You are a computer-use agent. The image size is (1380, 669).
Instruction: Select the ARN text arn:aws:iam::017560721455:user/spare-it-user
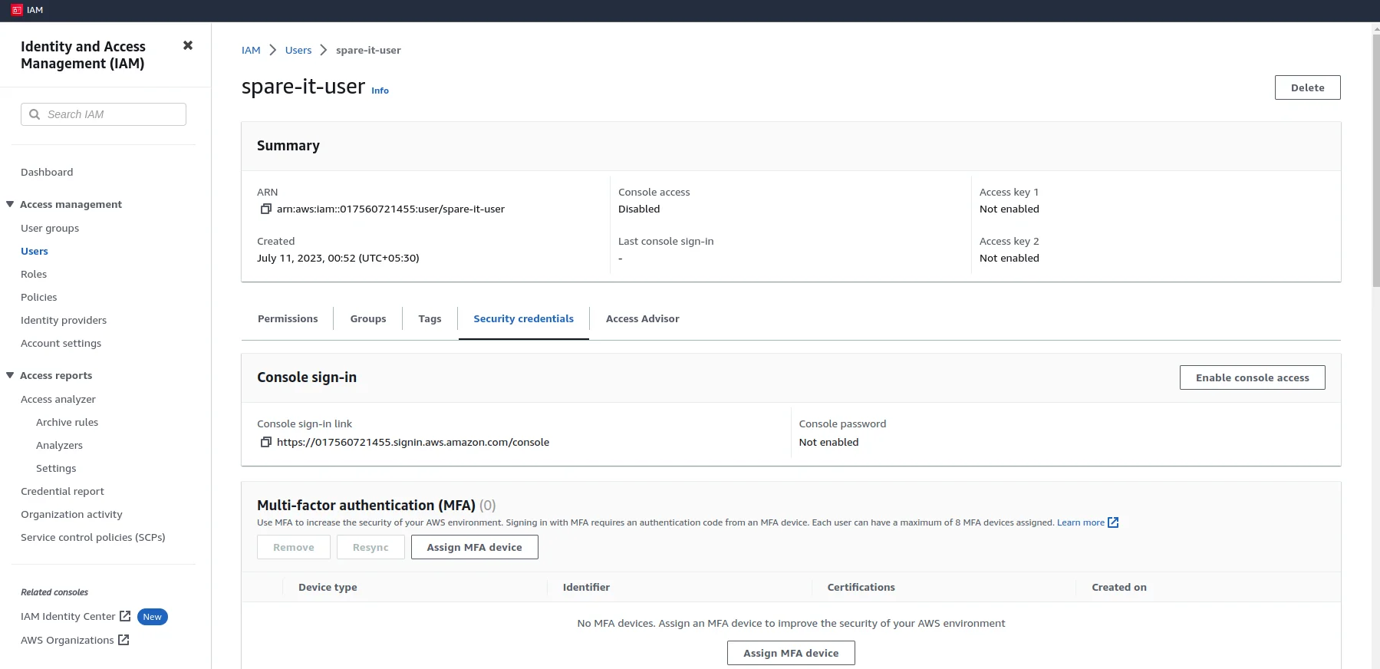tap(390, 209)
